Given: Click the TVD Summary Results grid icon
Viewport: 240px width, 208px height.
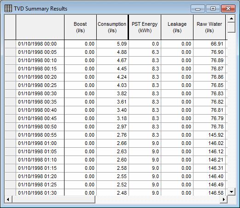Looking at the screenshot, I should [8, 8].
